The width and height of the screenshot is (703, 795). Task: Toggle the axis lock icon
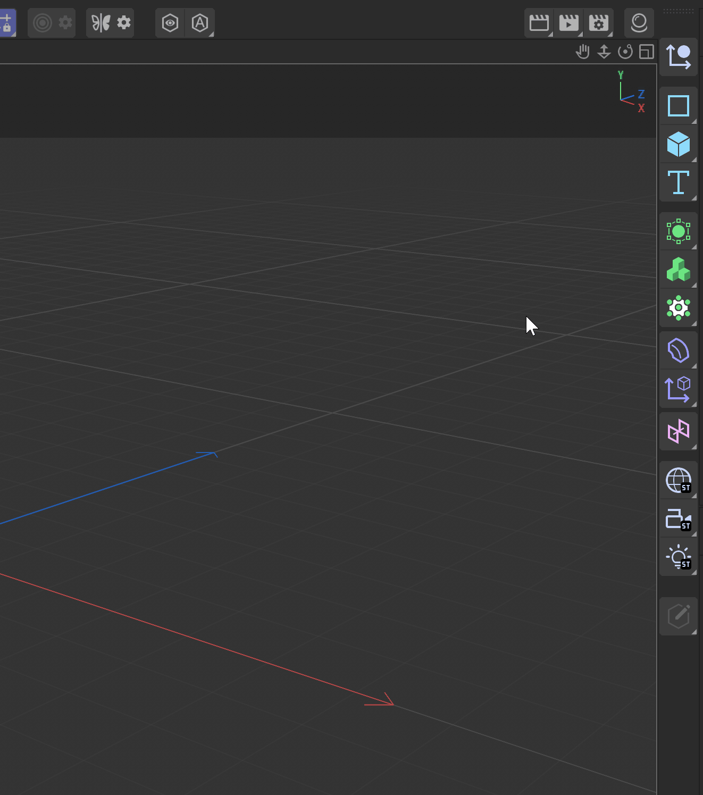tap(6, 23)
